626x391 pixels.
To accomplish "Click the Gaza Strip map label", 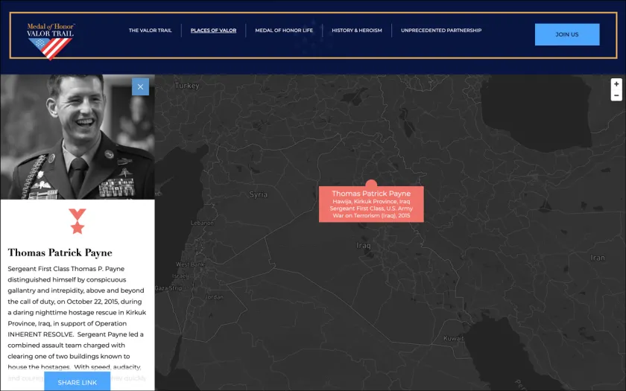I will click(x=168, y=288).
